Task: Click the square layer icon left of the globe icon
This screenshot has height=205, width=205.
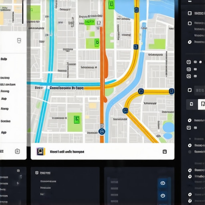Action: (189, 62)
